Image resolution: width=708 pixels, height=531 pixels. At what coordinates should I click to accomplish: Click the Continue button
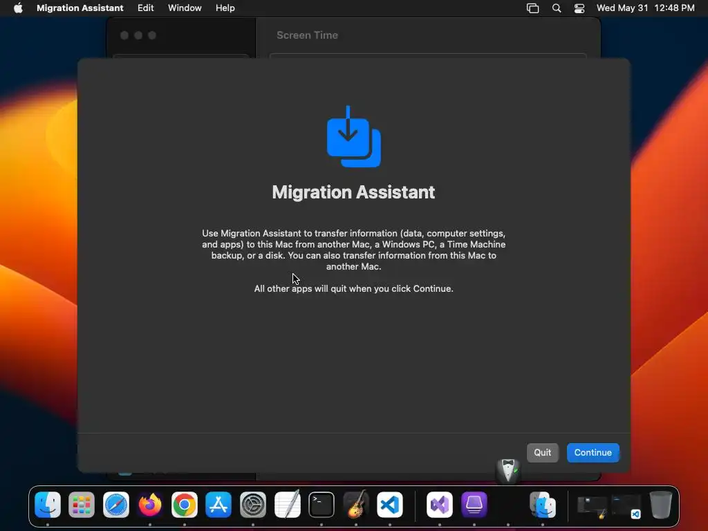[x=593, y=452]
